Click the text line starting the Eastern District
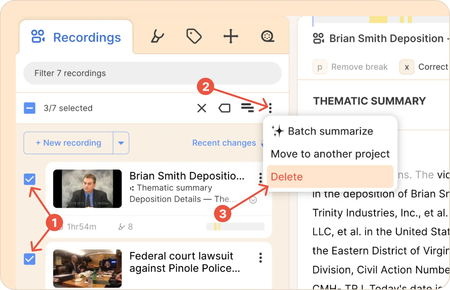450x290 pixels. [x=381, y=251]
